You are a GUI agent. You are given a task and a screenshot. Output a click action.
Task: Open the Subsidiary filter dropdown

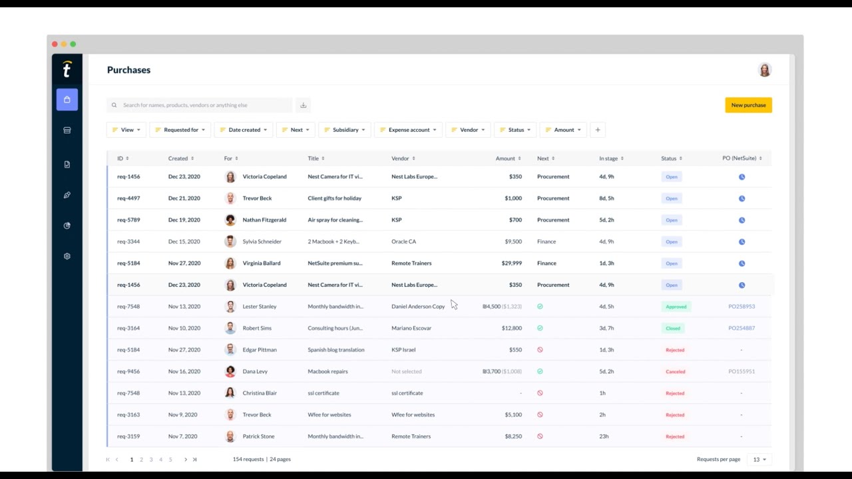(344, 130)
